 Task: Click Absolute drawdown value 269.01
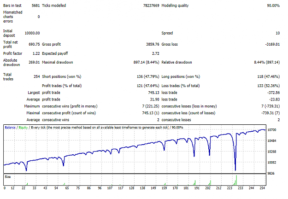pos(34,62)
